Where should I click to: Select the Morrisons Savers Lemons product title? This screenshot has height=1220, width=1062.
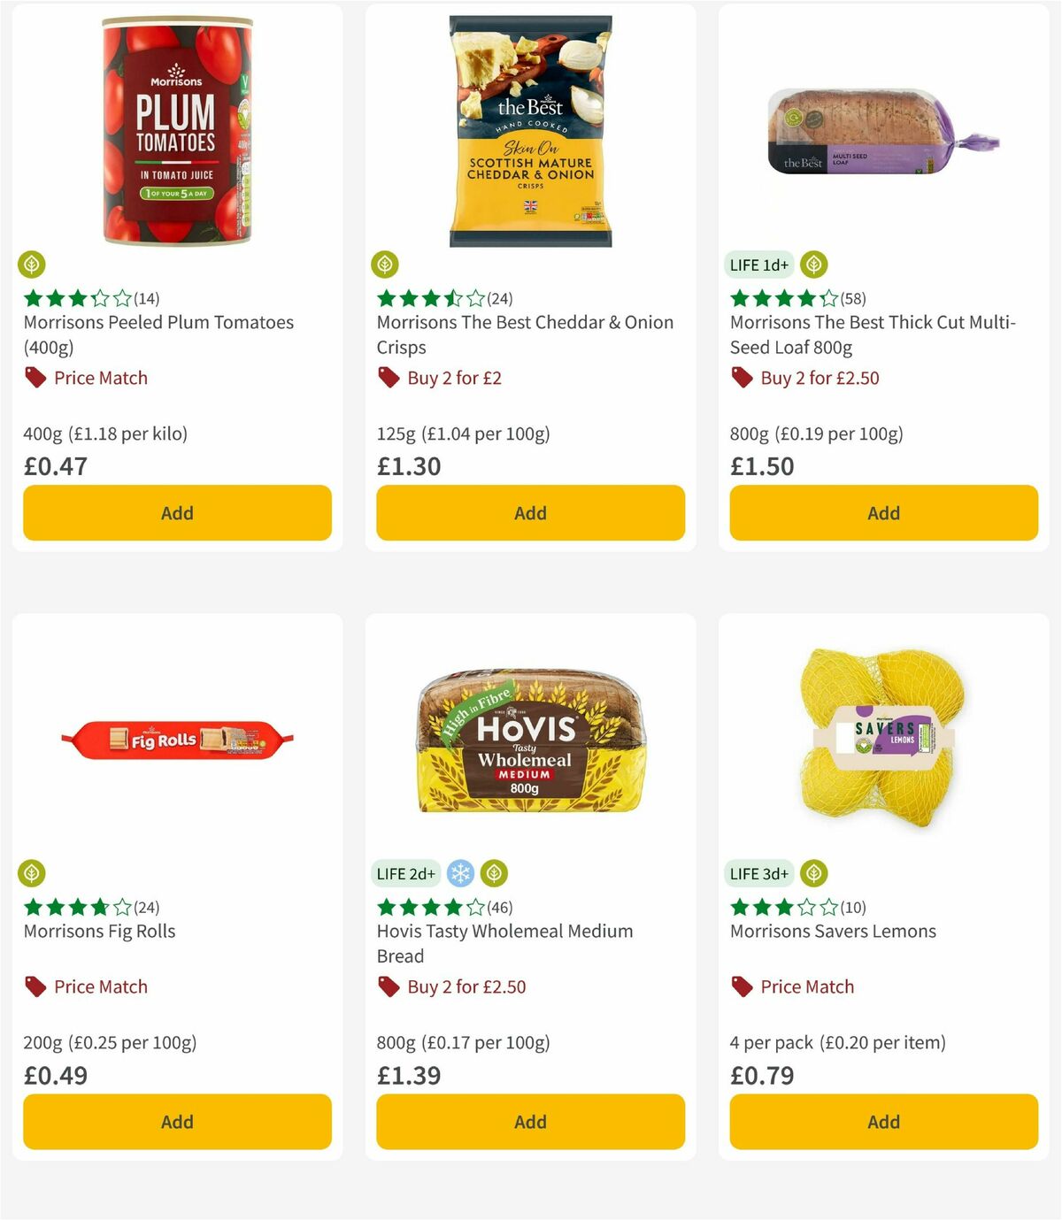(833, 932)
